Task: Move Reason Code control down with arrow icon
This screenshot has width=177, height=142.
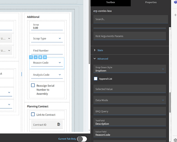Action: [36, 57]
